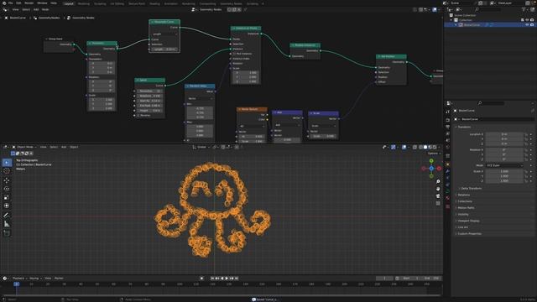Viewport: 537px width, 302px height.
Task: Expand the Viewport Display panel
Action: click(x=468, y=221)
